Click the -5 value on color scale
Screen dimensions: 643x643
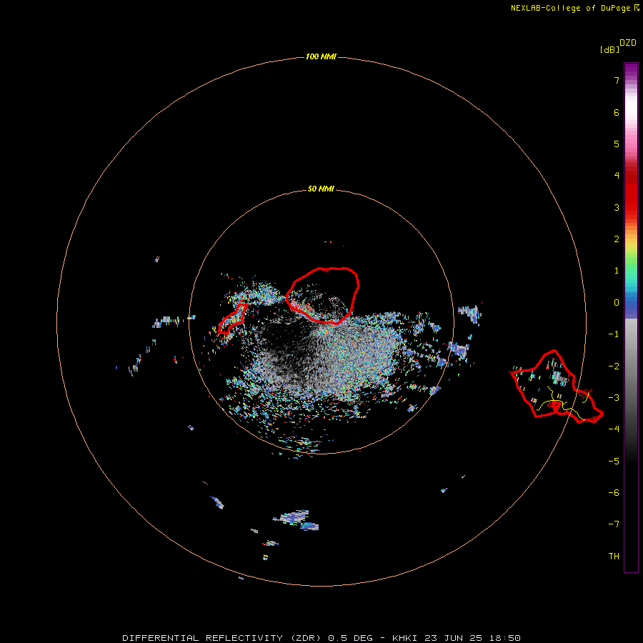614,462
